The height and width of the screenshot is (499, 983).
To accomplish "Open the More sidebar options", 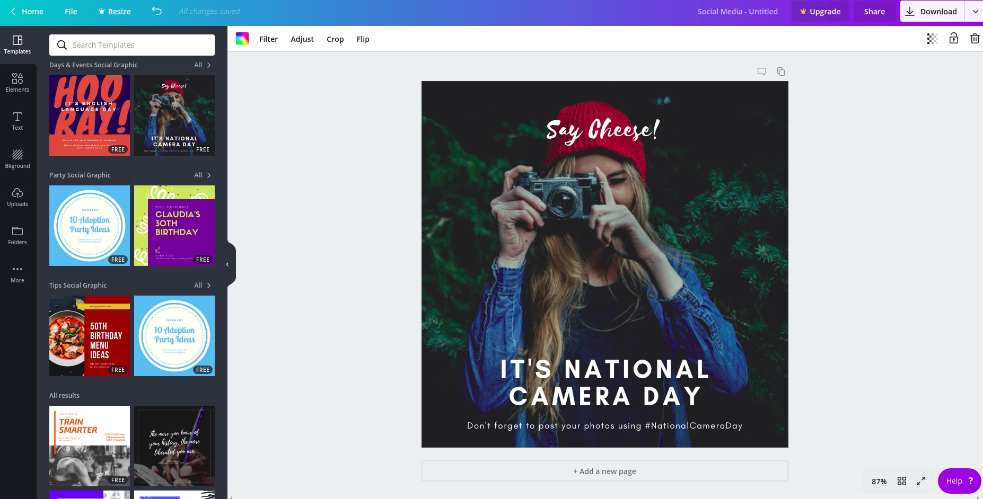I will (x=17, y=273).
